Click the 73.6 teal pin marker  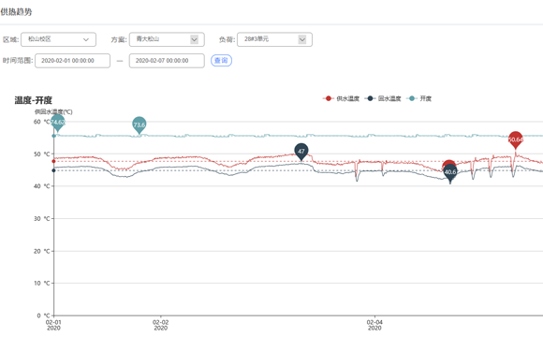(x=139, y=125)
